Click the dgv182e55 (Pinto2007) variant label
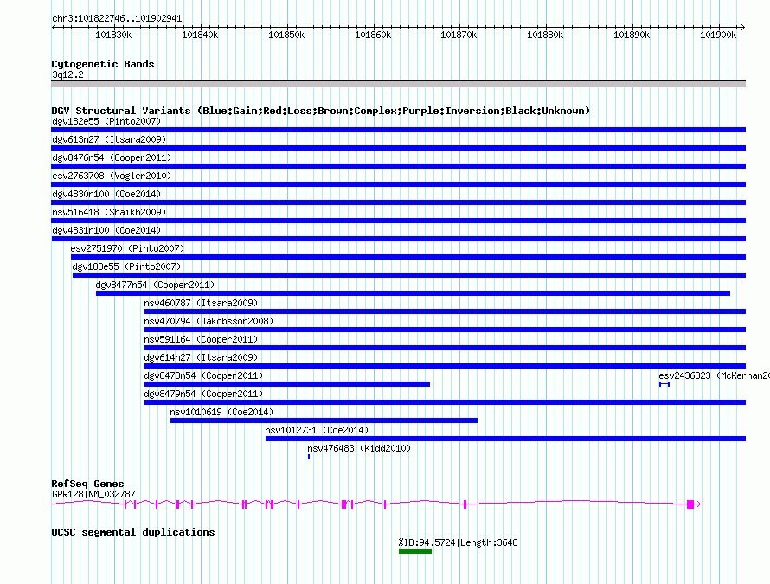The image size is (770, 584). click(x=106, y=121)
